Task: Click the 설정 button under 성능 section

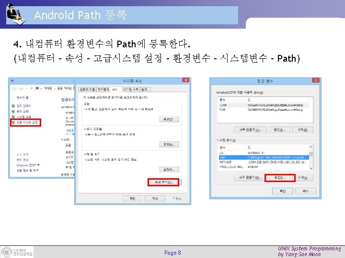Action: (169, 119)
